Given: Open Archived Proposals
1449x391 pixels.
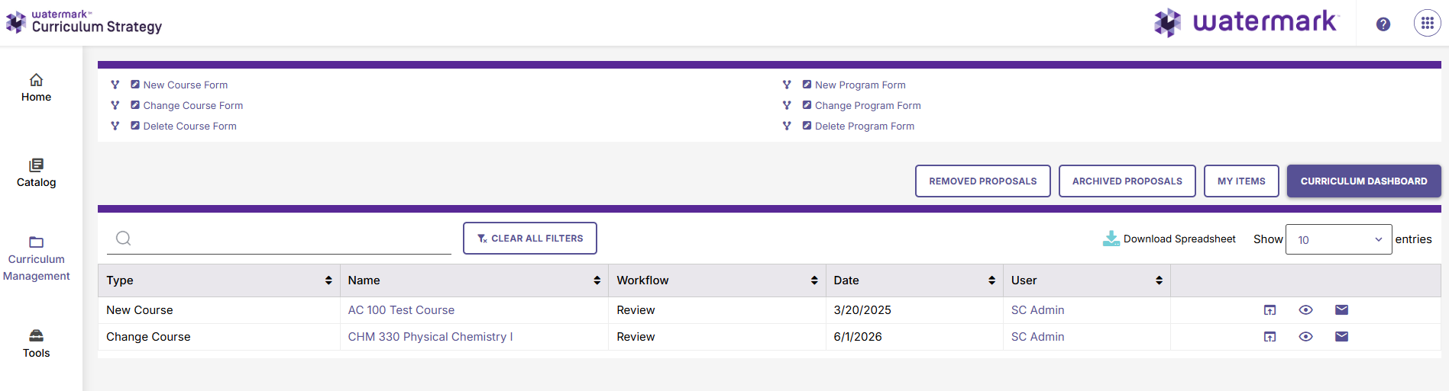Looking at the screenshot, I should pos(1127,181).
